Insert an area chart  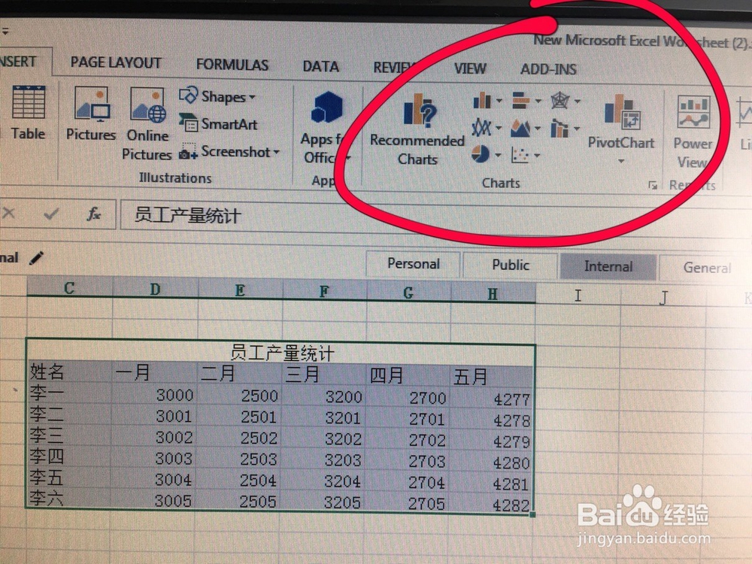[x=520, y=128]
